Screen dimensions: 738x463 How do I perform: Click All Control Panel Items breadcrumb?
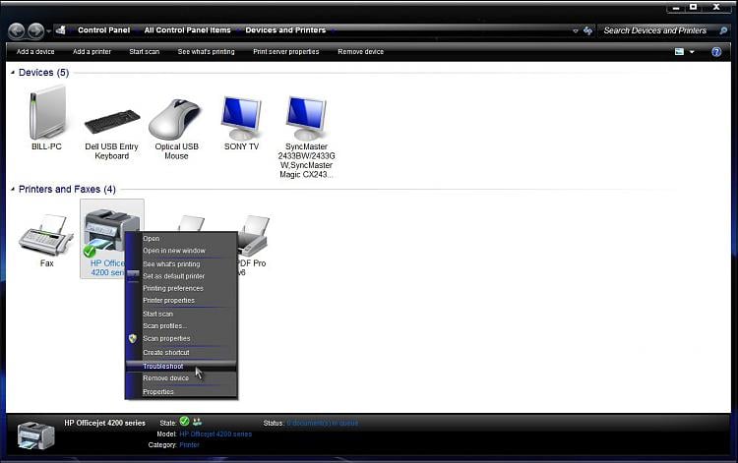(x=187, y=30)
